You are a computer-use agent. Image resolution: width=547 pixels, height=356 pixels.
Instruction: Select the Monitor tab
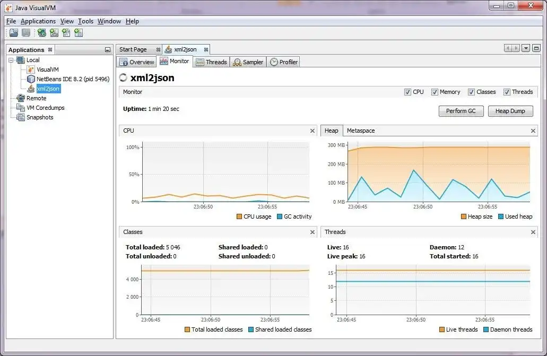175,61
